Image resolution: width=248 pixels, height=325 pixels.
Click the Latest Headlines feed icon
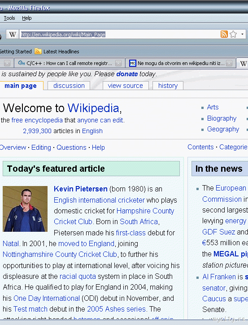click(38, 51)
